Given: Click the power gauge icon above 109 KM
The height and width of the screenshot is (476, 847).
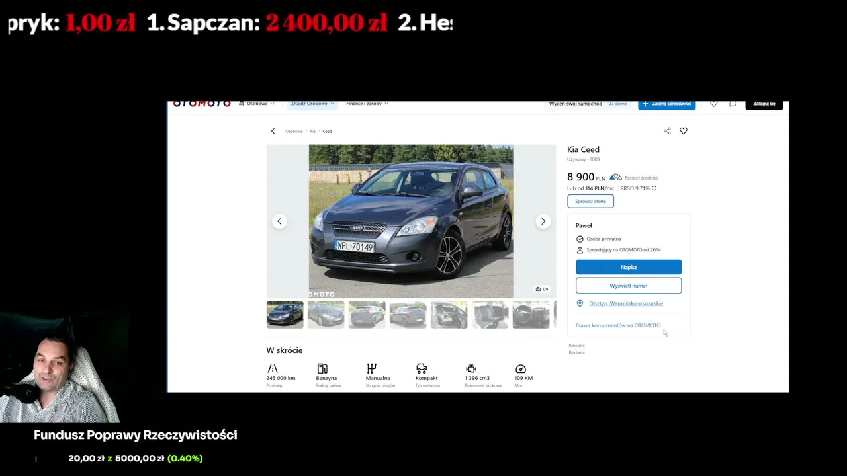Looking at the screenshot, I should pos(521,368).
